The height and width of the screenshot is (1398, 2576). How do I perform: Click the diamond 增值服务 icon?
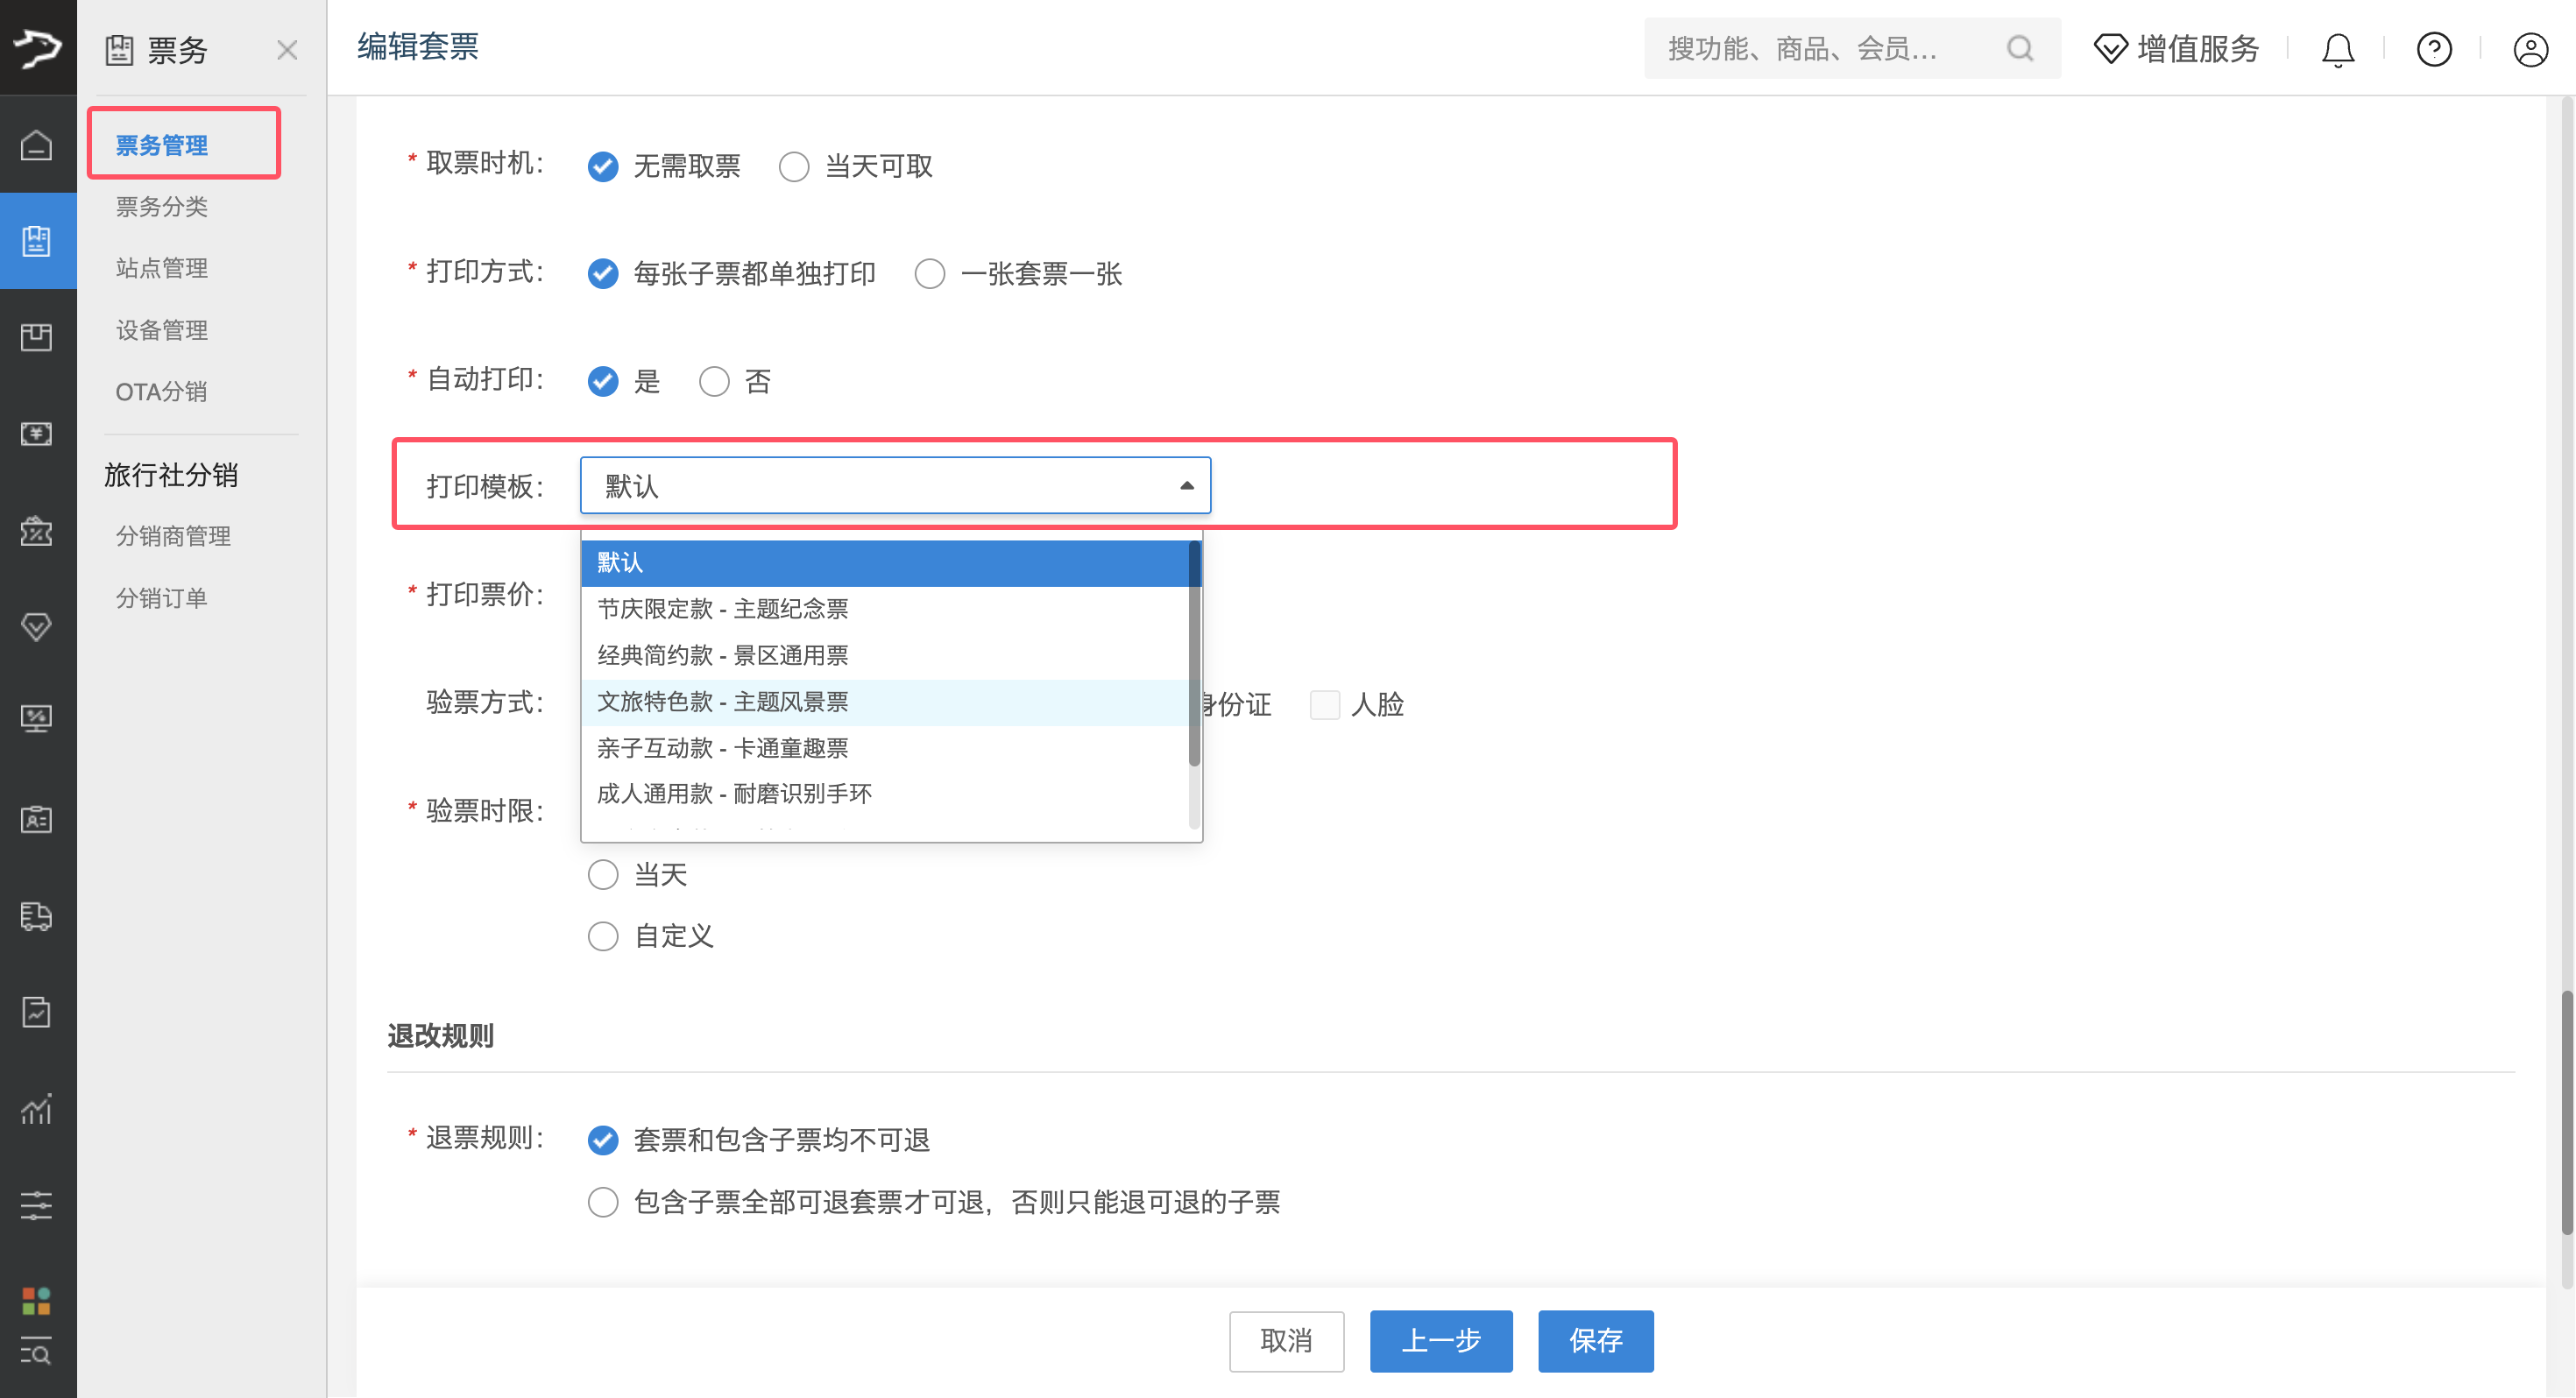click(x=2110, y=48)
